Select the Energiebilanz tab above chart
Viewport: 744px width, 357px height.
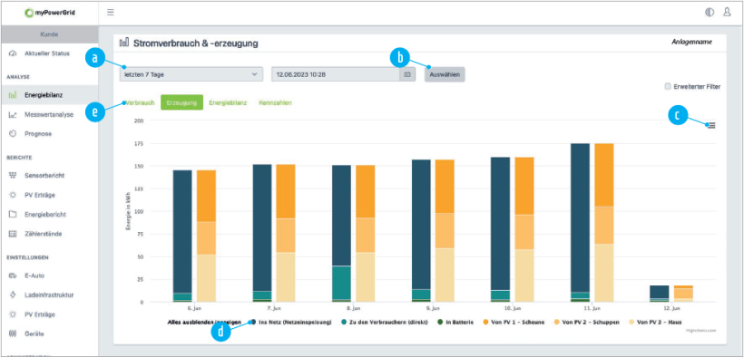(228, 102)
